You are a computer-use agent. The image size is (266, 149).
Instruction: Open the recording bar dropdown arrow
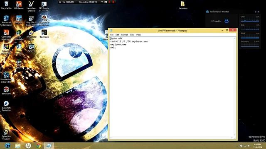[102, 2]
